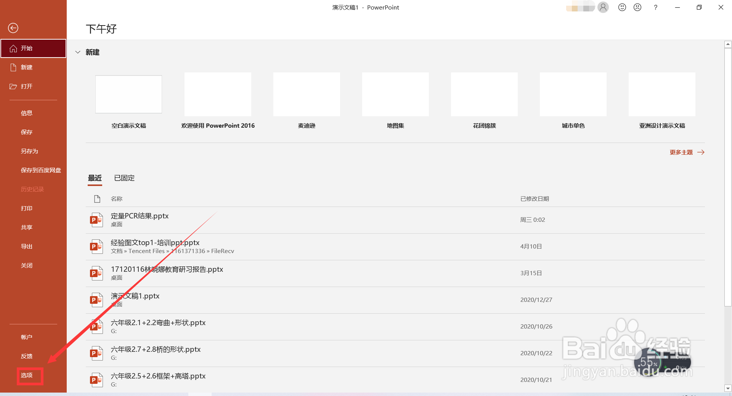
Task: Open 打印 in the sidebar
Action: tap(33, 208)
